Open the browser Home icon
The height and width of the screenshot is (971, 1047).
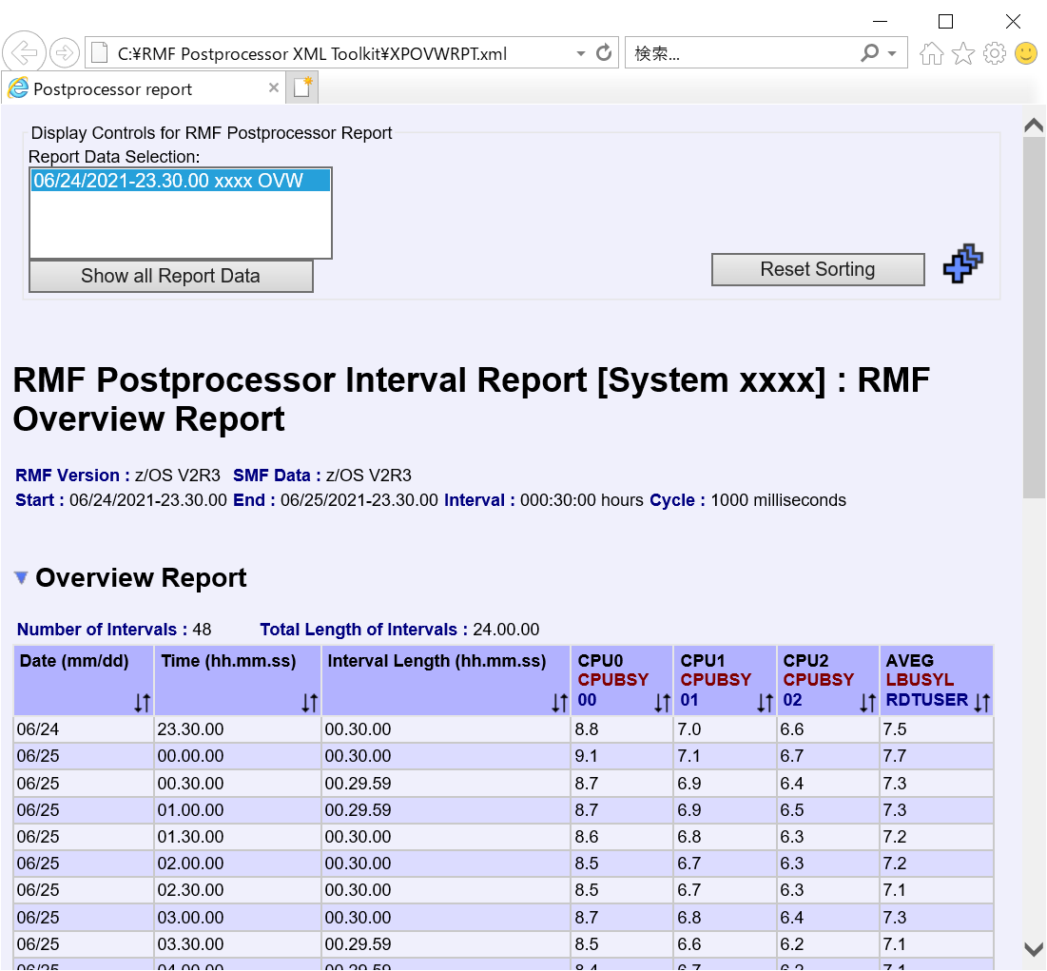(931, 53)
